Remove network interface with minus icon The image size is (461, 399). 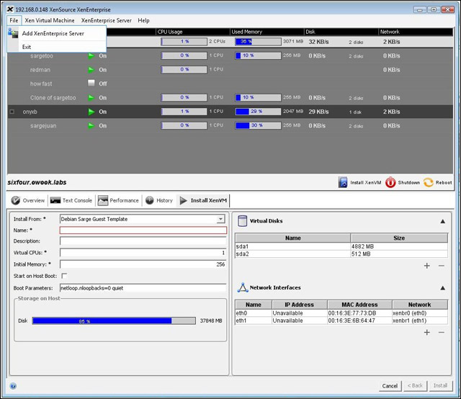point(442,332)
